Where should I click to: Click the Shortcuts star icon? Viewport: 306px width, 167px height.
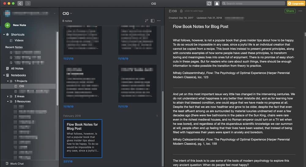[x=7, y=34]
